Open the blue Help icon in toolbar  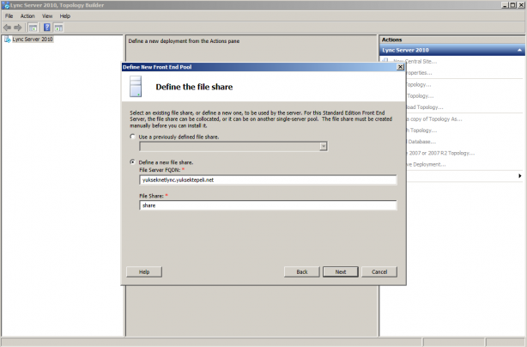pyautogui.click(x=47, y=27)
